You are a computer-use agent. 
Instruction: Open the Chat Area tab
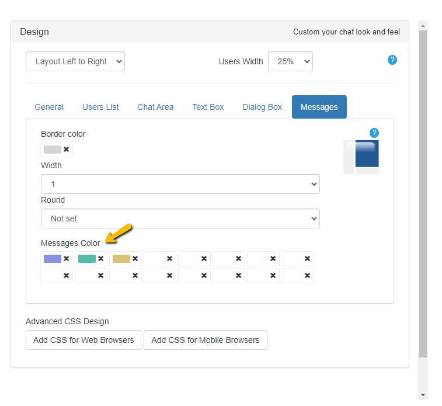point(155,107)
